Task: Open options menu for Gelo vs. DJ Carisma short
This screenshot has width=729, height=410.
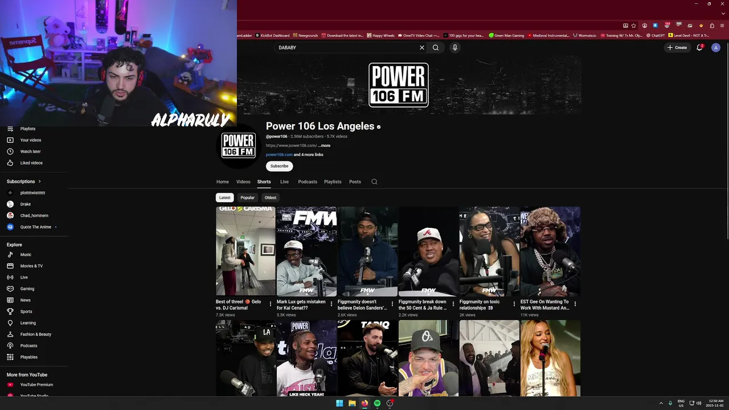Action: (271, 304)
